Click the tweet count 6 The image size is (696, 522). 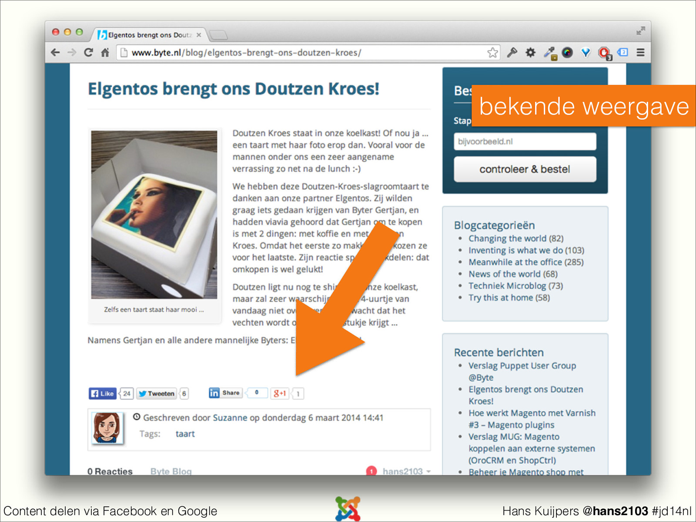pyautogui.click(x=184, y=393)
